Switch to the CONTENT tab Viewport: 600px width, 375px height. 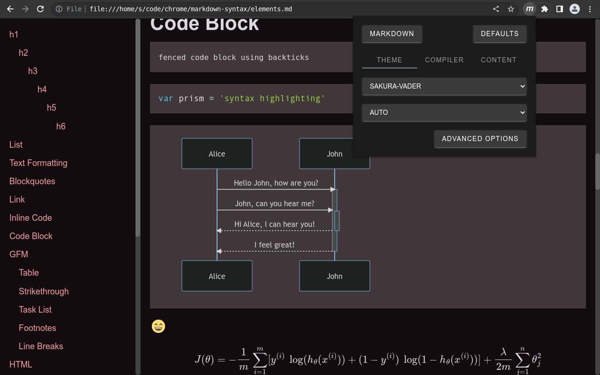tap(498, 60)
